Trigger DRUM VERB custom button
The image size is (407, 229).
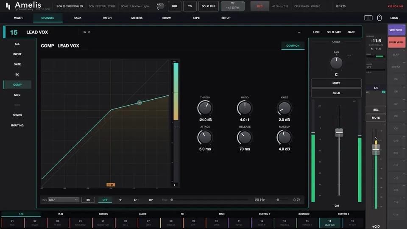tap(396, 42)
